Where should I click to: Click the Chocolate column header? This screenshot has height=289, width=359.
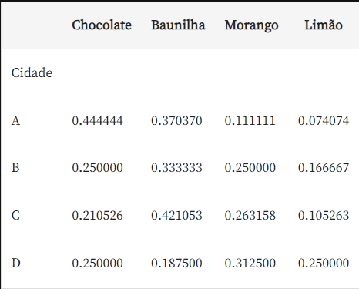tap(102, 25)
